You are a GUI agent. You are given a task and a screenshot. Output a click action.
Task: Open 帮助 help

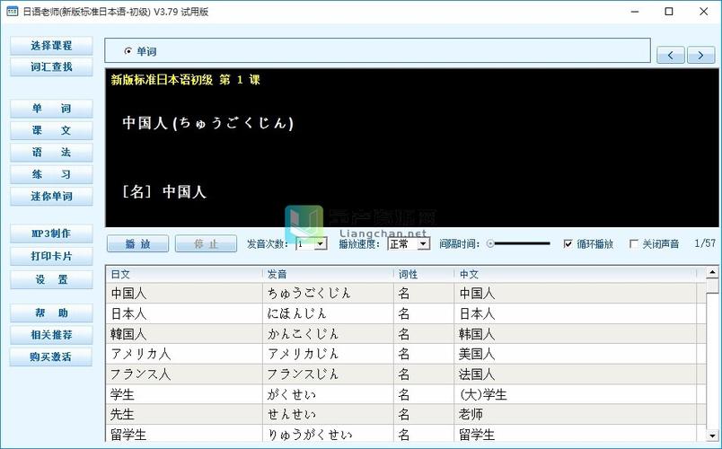(x=51, y=313)
